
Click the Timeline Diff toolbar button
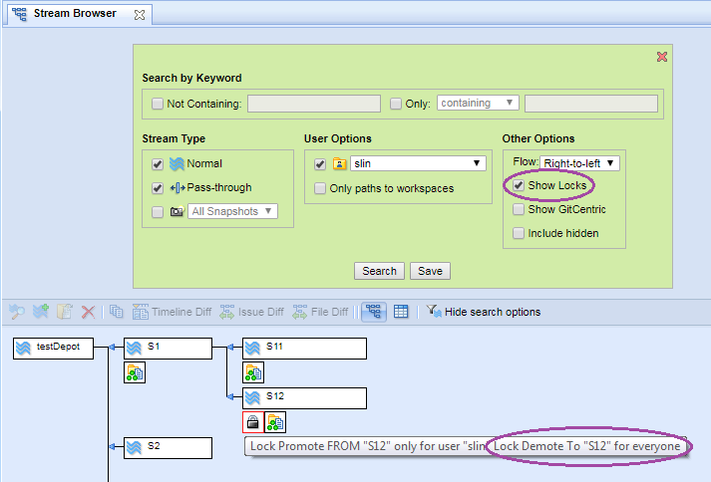[172, 312]
